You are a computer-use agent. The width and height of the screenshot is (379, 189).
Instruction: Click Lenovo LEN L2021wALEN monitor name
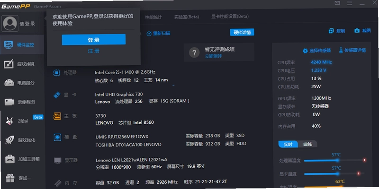132,160
